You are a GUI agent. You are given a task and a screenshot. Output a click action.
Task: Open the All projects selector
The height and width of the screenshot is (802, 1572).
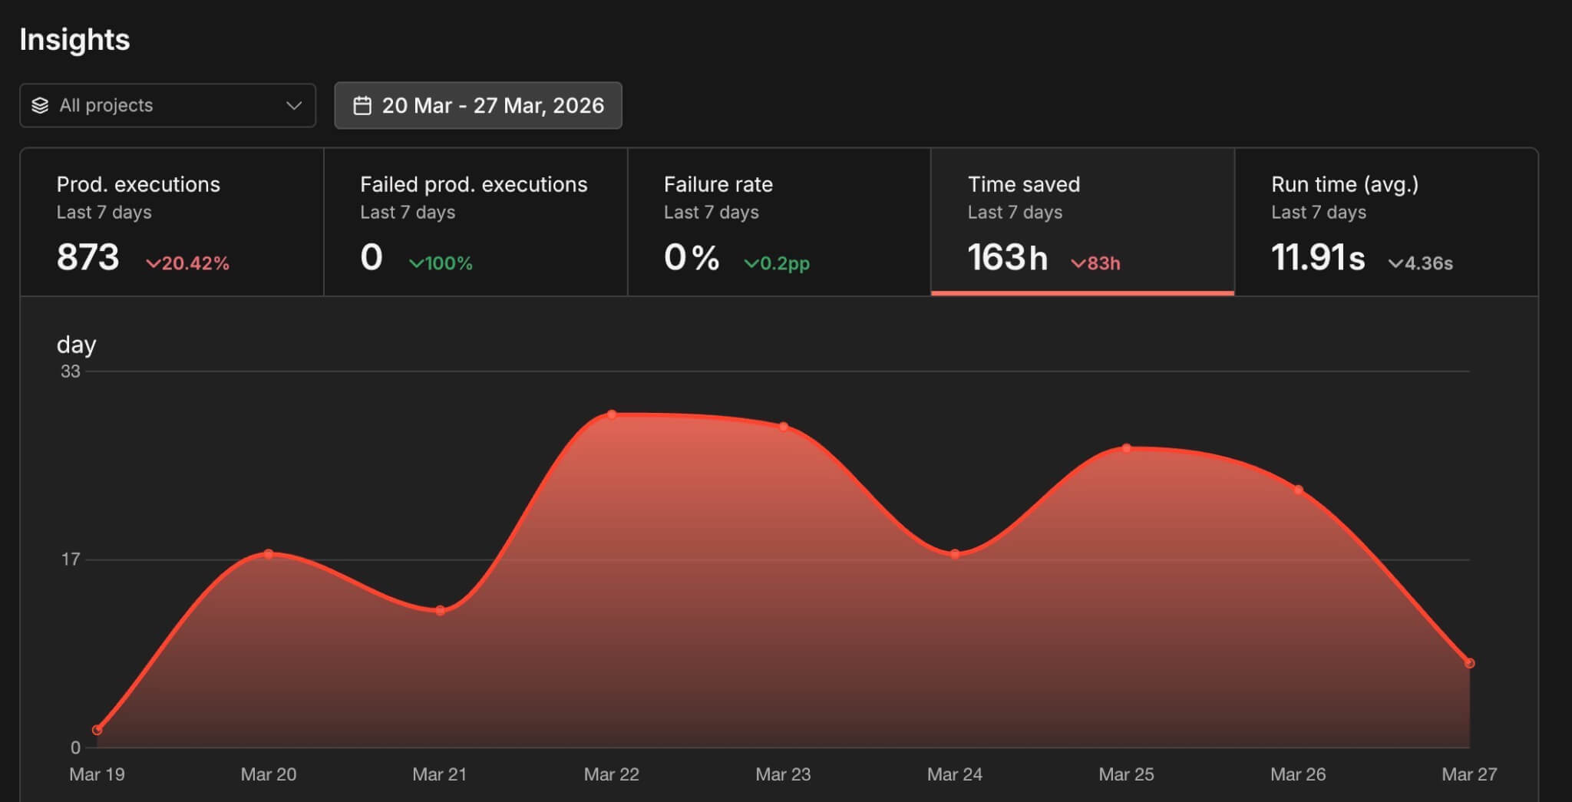167,106
